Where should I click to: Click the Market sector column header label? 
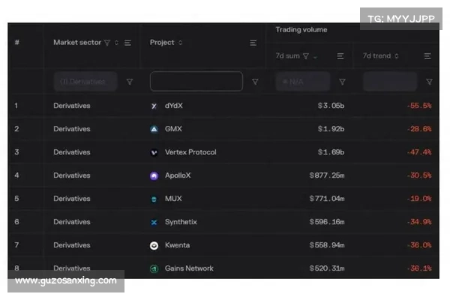click(77, 43)
